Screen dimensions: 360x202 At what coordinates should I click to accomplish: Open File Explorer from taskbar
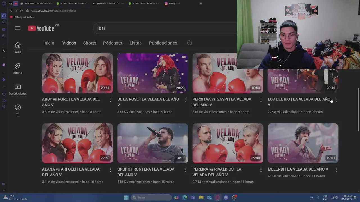(201, 198)
